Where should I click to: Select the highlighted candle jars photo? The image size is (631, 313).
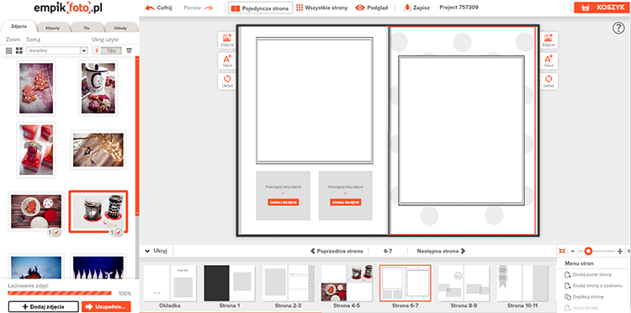98,212
